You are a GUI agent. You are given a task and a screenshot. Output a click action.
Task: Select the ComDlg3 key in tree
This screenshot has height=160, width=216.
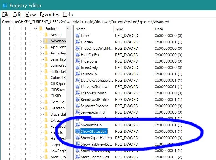point(58,102)
